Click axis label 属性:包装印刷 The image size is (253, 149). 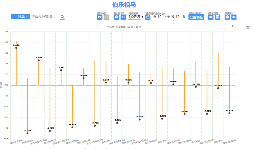173,142
